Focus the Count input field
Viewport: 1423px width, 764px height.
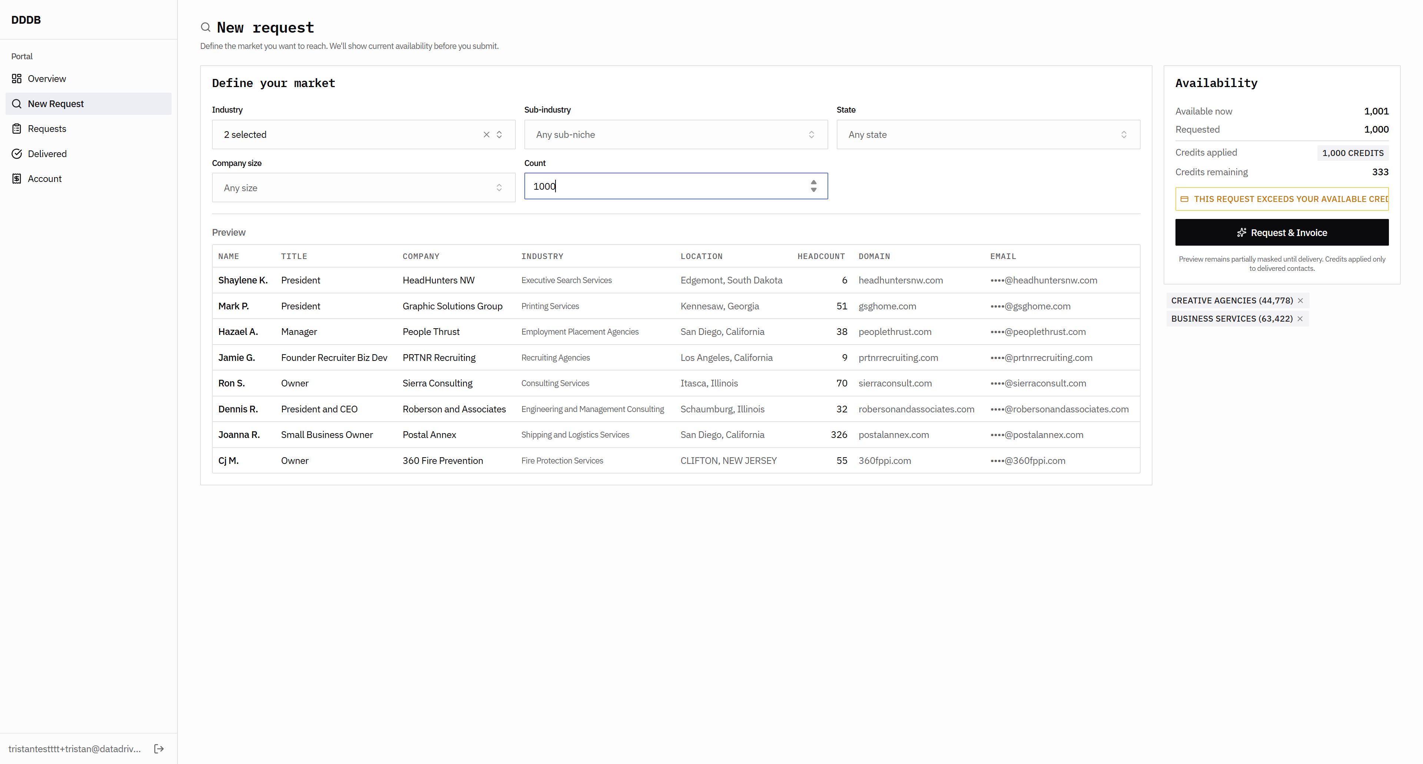663,186
